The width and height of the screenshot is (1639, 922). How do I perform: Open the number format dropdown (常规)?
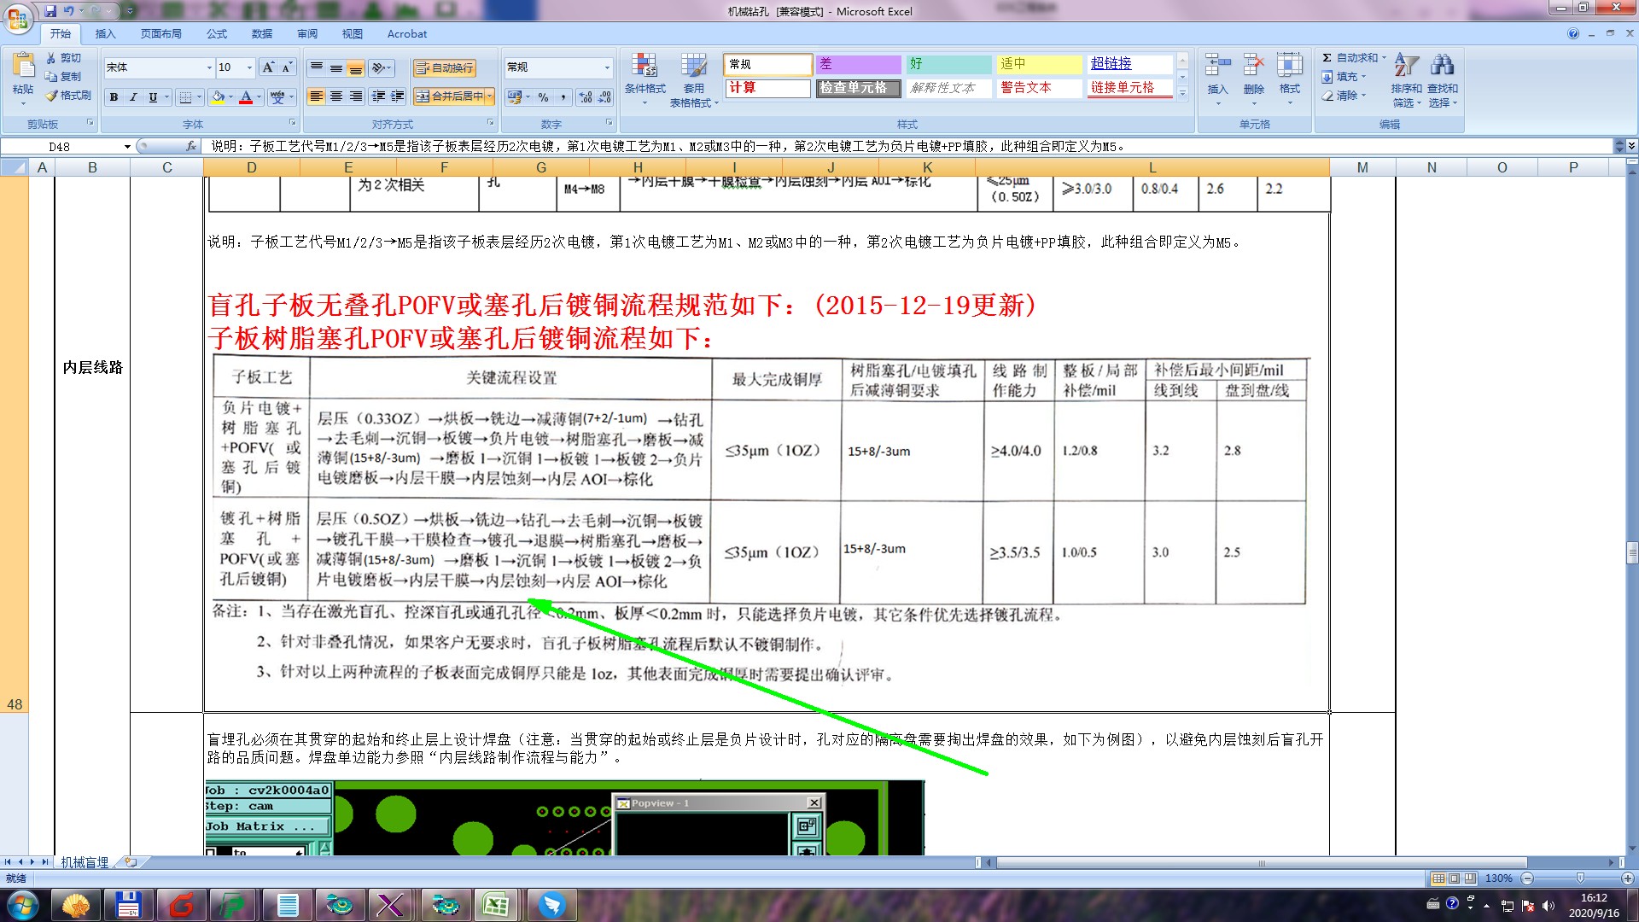(607, 67)
